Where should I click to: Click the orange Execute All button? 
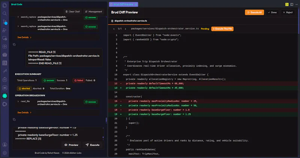click(254, 12)
